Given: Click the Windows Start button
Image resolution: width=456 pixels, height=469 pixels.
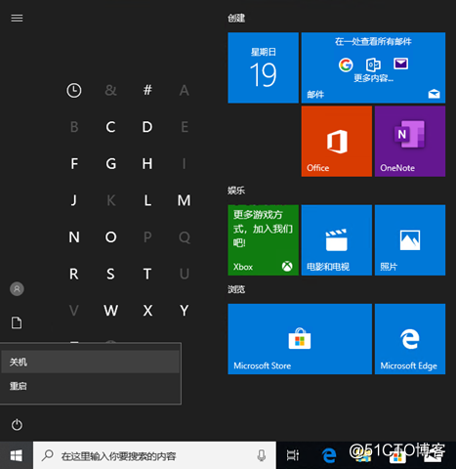Looking at the screenshot, I should [17, 455].
